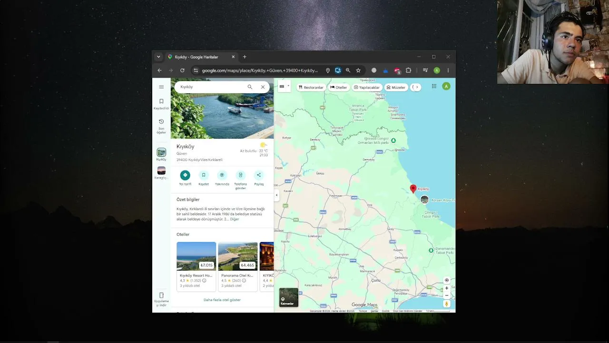609x343 pixels.
Task: Filter map by Müzeler
Action: pos(396,87)
